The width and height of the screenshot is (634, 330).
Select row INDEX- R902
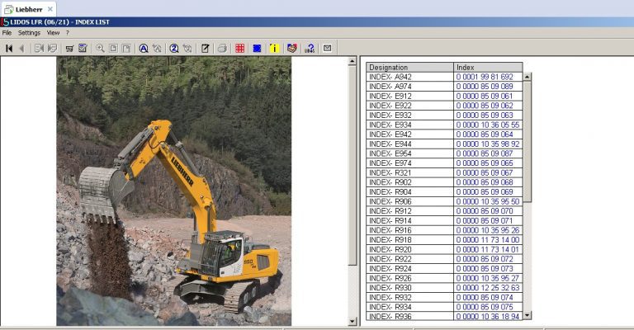(444, 182)
